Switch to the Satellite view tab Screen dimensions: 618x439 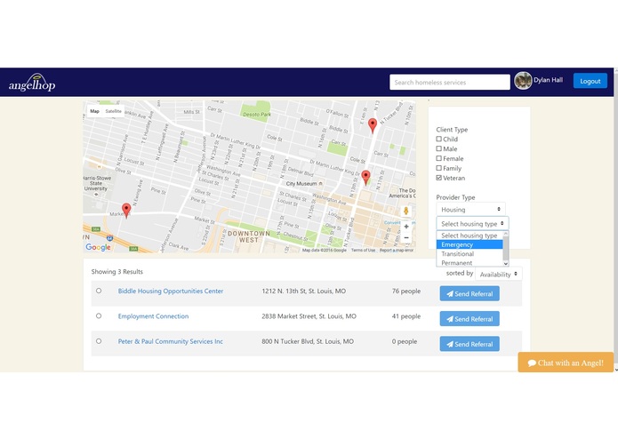coord(114,111)
